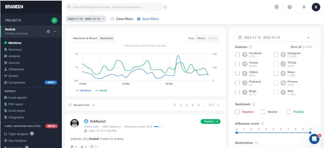Open the help question mark icon
Image resolution: width=324 pixels, height=148 pixels.
(290, 7)
